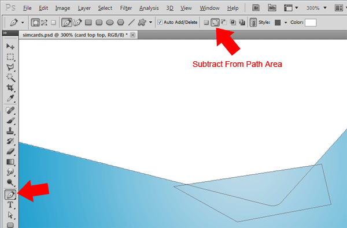Viewport: 347px width, 228px height.
Task: Select the Pen tool in toolbox
Action: point(10,195)
